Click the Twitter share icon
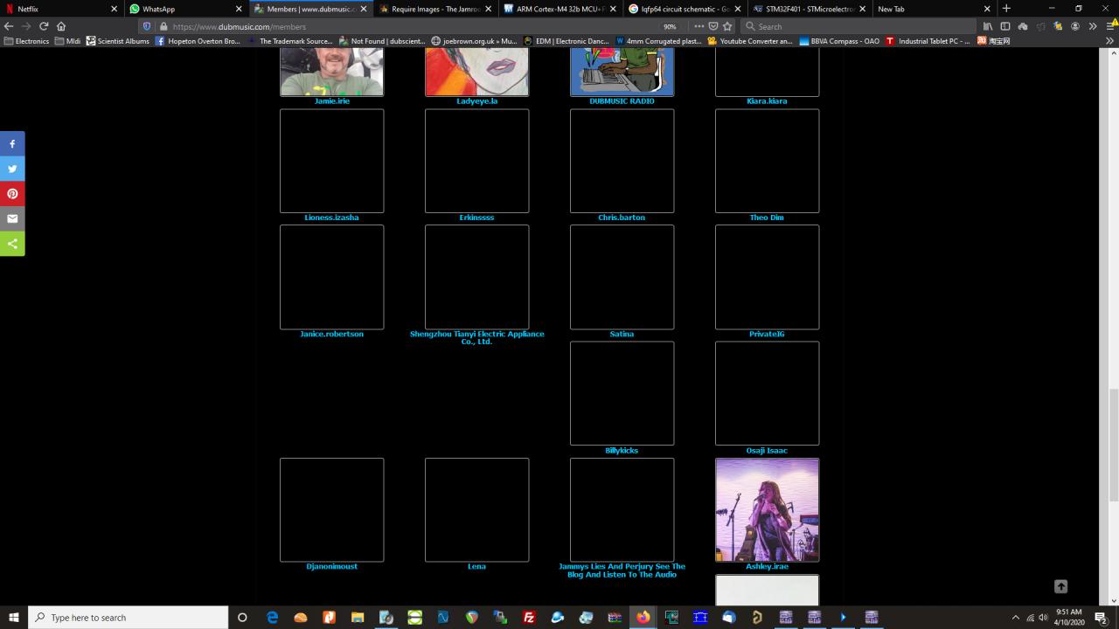This screenshot has height=629, width=1119. point(12,169)
